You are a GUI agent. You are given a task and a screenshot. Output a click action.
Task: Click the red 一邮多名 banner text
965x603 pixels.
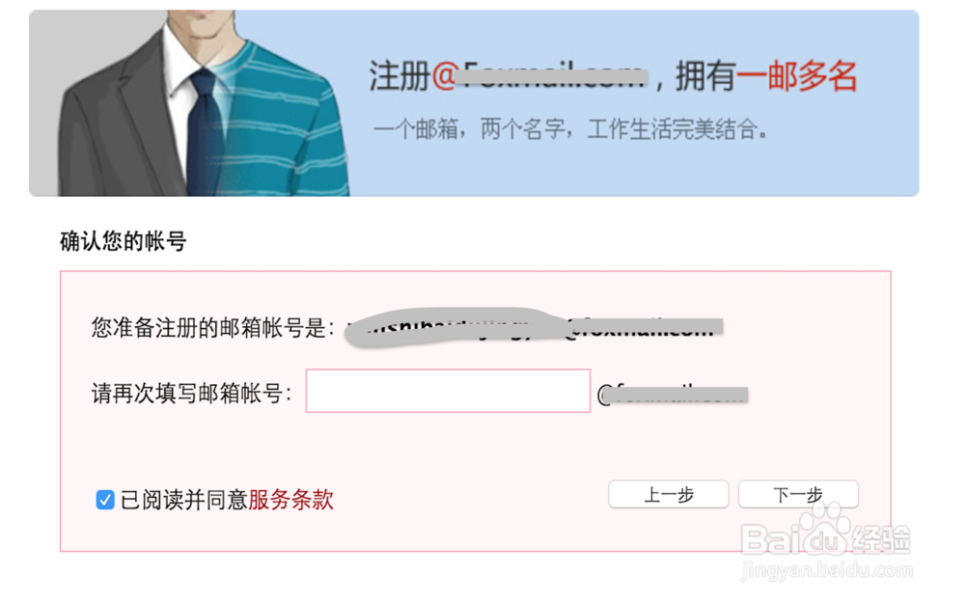pyautogui.click(x=797, y=77)
